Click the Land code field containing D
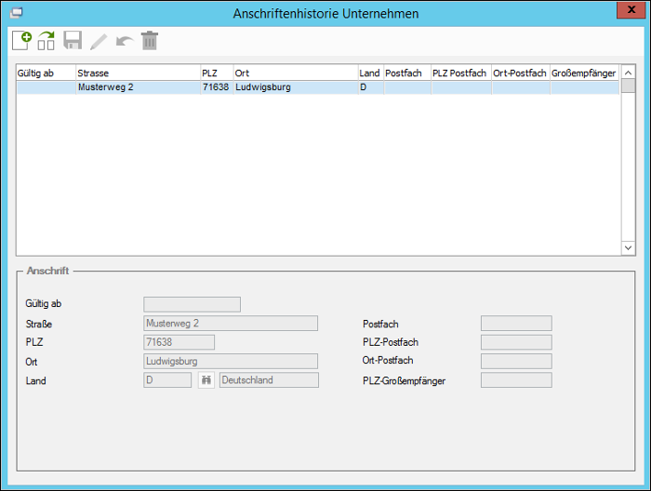Image resolution: width=651 pixels, height=491 pixels. tap(167, 379)
